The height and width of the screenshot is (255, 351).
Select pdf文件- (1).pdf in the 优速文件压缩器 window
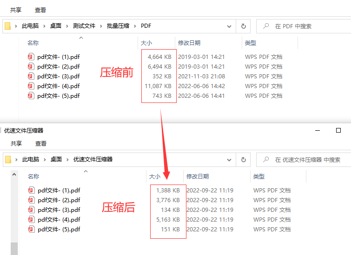pos(59,191)
